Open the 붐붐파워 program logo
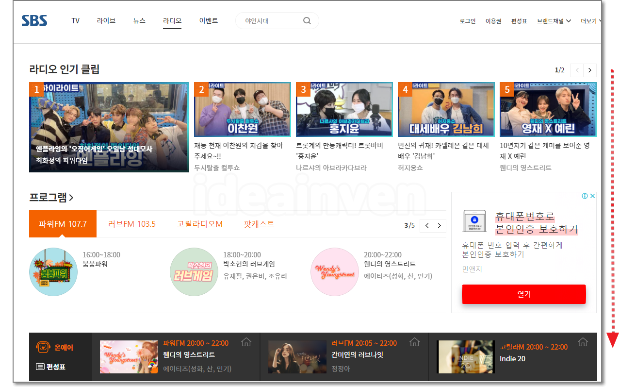Image resolution: width=620 pixels, height=387 pixels. tap(53, 272)
